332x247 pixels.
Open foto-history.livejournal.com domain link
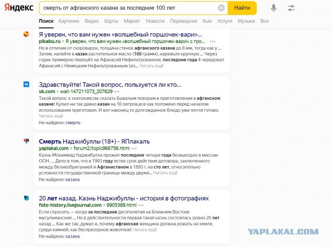coord(70,205)
